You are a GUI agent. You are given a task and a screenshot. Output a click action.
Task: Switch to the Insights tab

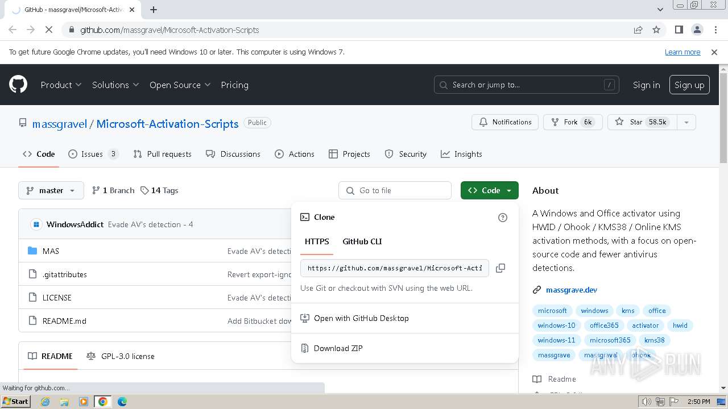point(461,154)
